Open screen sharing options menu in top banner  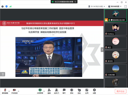click(75, 2)
